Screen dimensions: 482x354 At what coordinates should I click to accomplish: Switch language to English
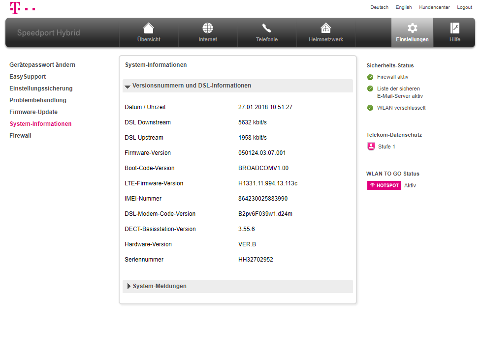[x=404, y=7]
